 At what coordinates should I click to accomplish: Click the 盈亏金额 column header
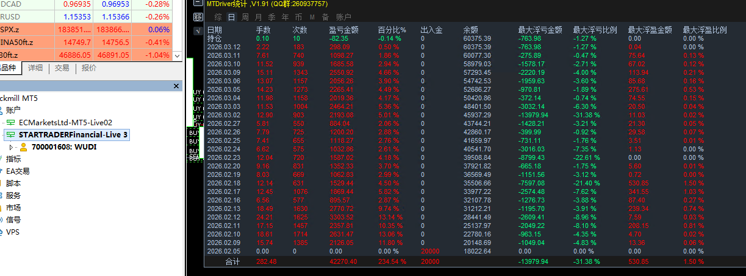click(344, 30)
